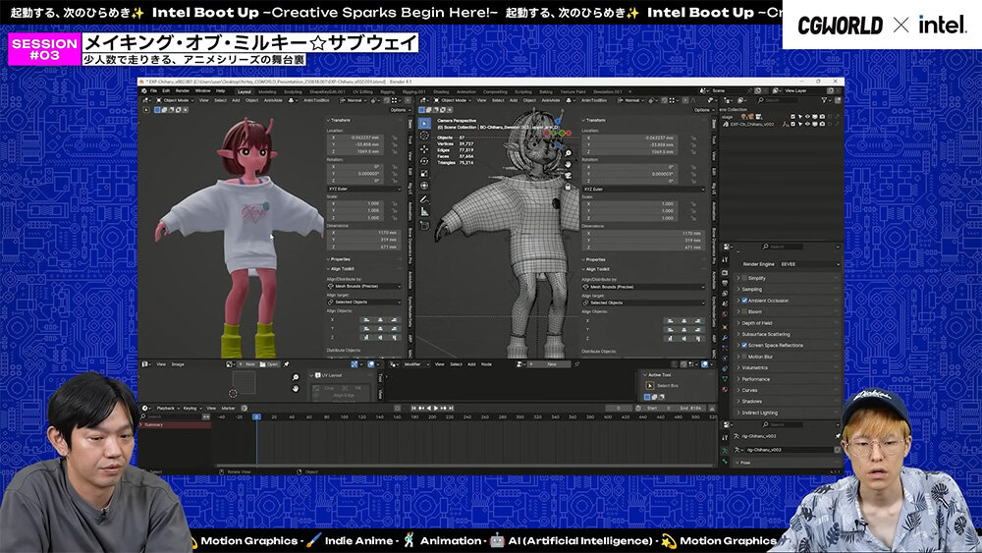Click the Open button in the image editor
Viewport: 982px width, 553px height.
click(270, 363)
